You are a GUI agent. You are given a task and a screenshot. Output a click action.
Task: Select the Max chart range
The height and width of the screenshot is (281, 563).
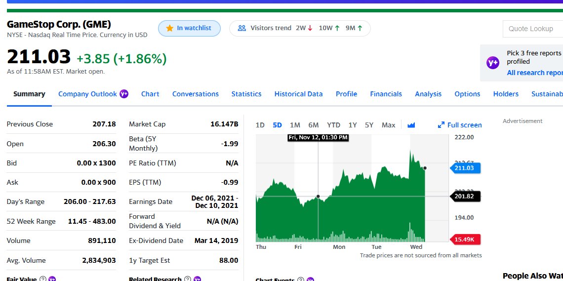point(388,125)
